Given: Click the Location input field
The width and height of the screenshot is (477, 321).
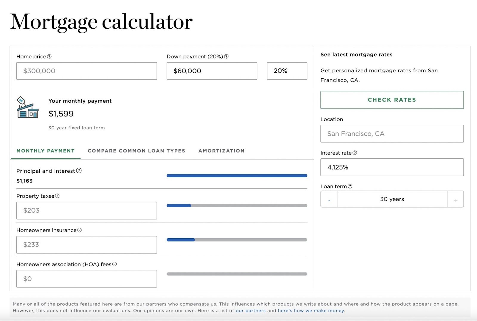Looking at the screenshot, I should click(392, 134).
